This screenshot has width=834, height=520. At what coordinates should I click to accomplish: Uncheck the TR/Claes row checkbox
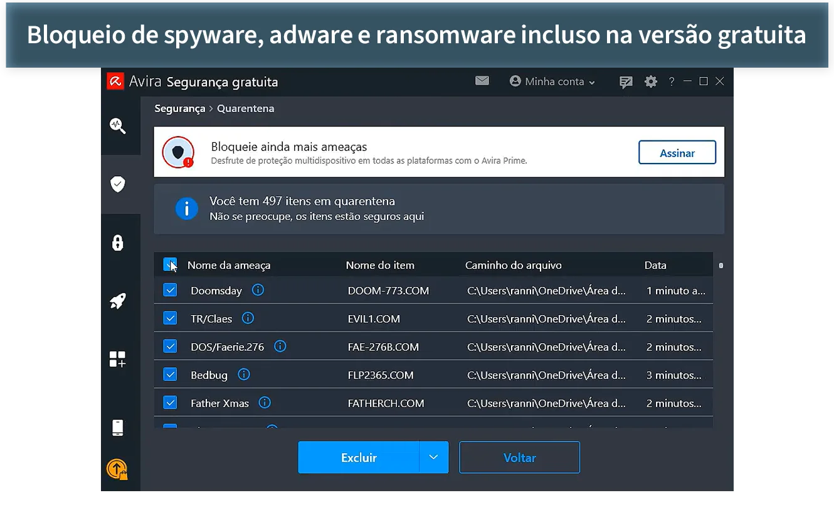pyautogui.click(x=170, y=318)
